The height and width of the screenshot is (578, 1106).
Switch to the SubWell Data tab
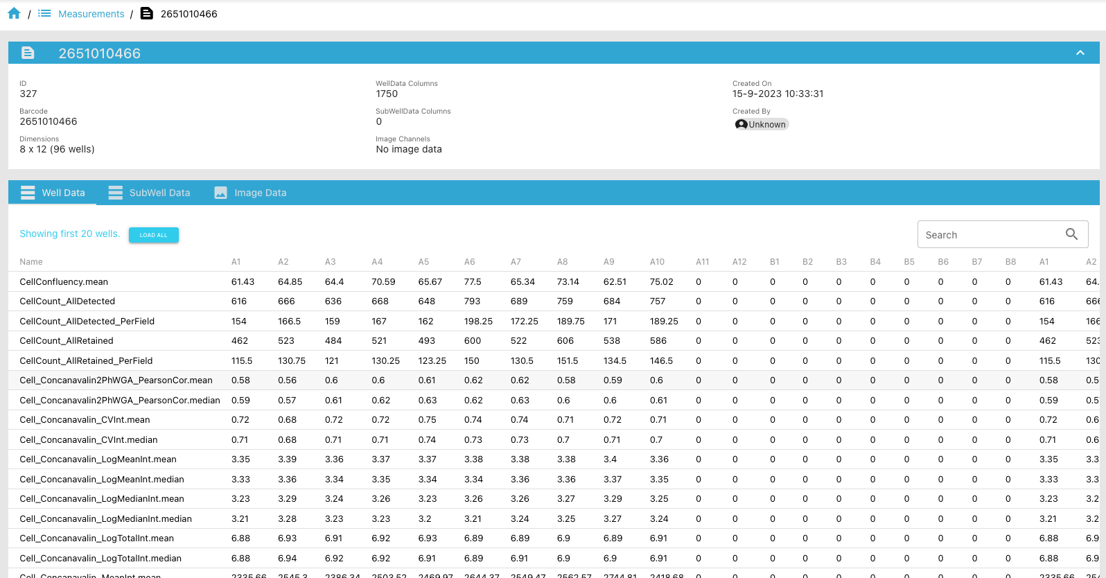159,193
